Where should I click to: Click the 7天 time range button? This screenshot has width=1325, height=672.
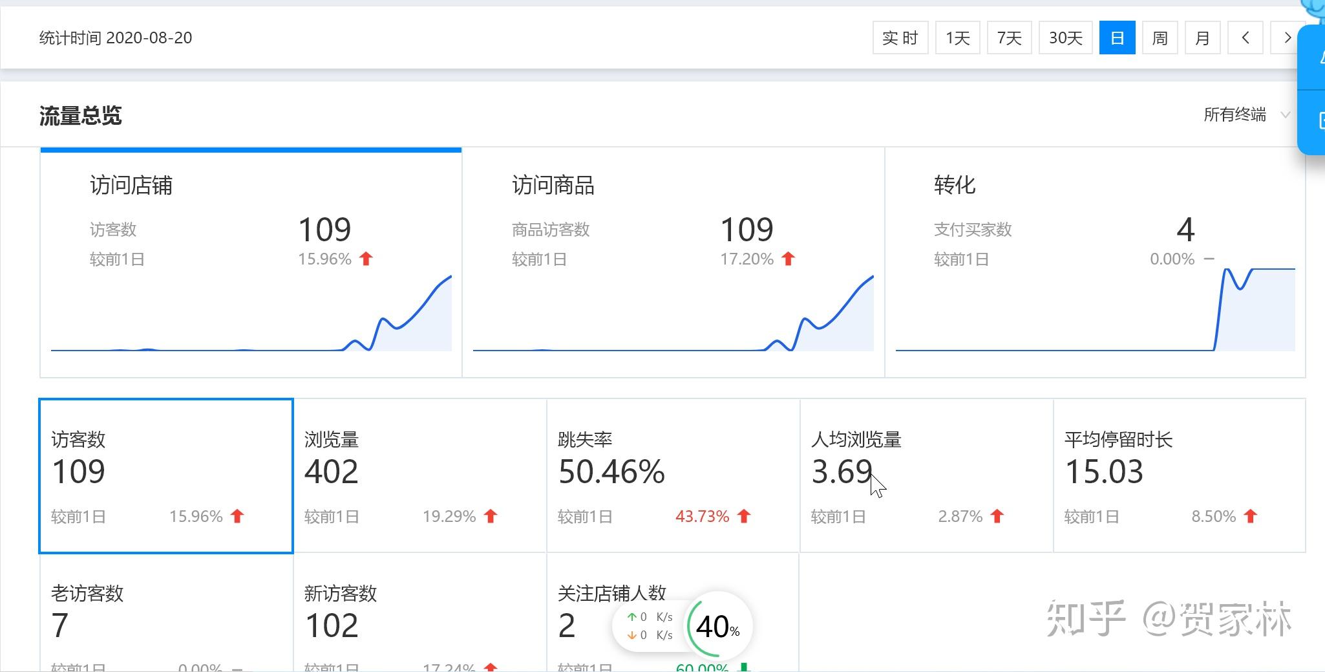click(x=1009, y=38)
